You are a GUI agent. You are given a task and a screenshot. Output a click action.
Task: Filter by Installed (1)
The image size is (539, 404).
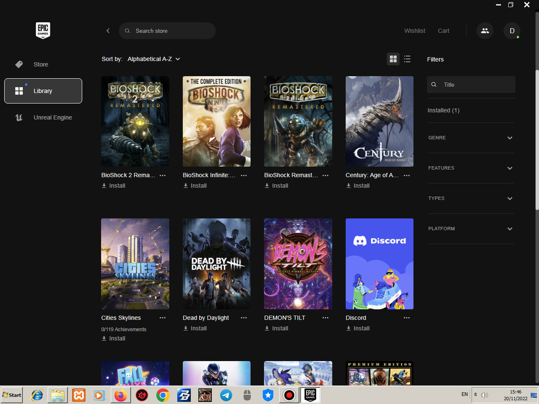443,110
